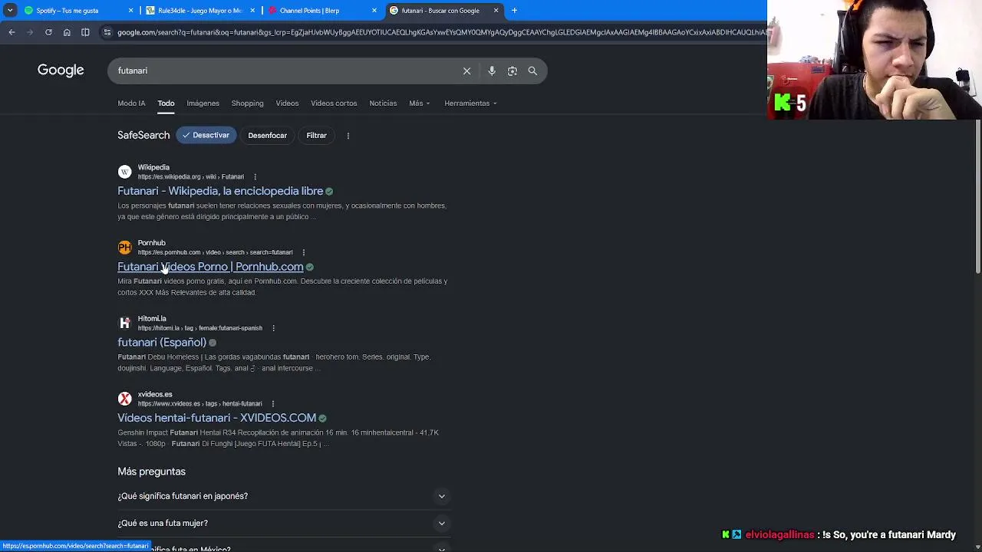
Task: Open a new browser tab
Action: click(514, 11)
